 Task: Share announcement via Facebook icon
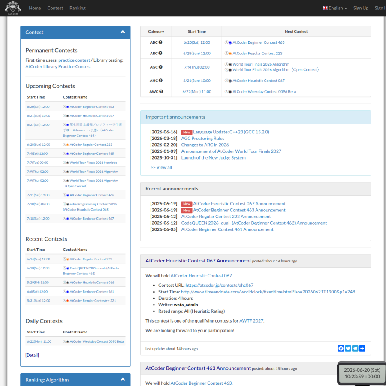click(341, 348)
